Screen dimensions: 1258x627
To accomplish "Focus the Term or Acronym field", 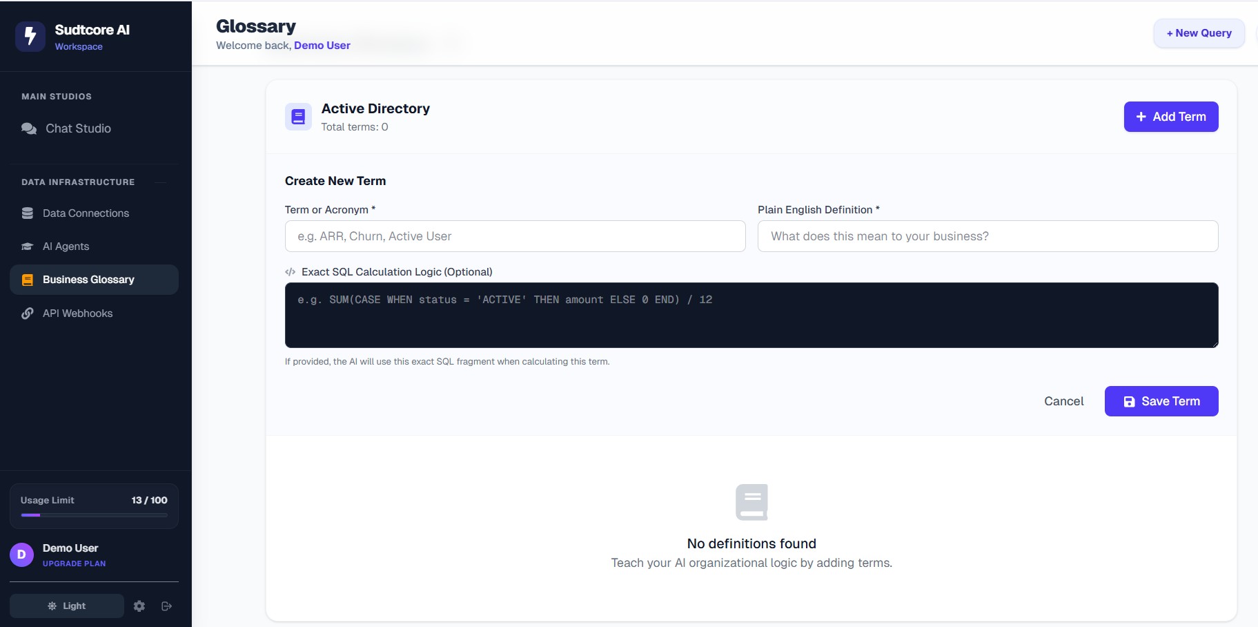I will click(515, 236).
